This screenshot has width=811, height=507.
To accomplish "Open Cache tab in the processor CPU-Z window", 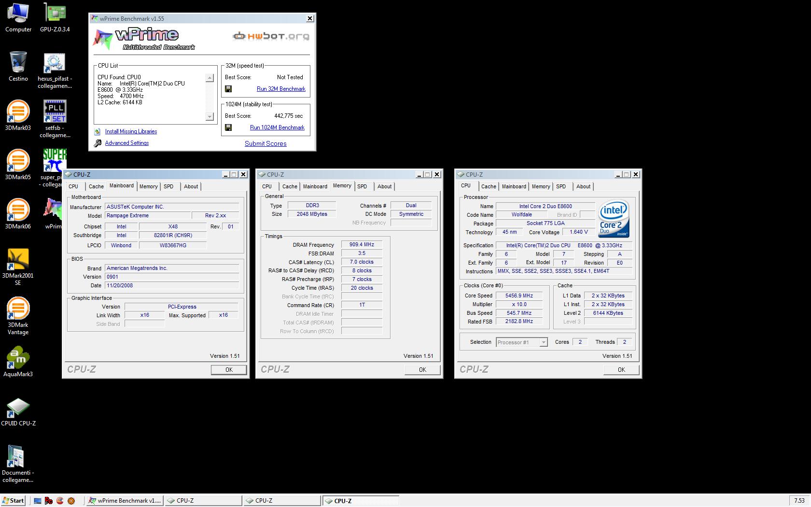I will click(x=489, y=186).
